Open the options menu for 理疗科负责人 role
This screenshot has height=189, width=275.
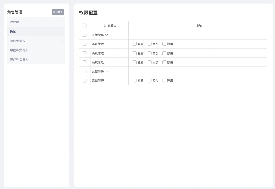pos(62,59)
